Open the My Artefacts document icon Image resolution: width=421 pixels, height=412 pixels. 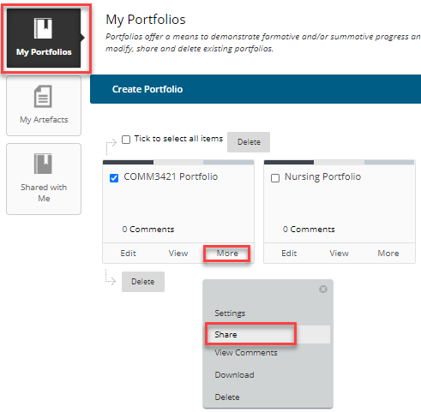pyautogui.click(x=43, y=97)
